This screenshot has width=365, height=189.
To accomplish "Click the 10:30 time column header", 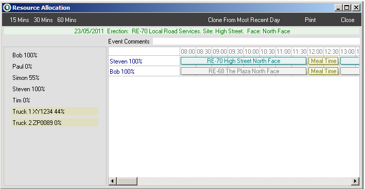I will coord(268,51).
